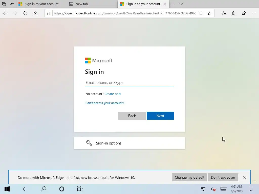Open Task View on taskbar

(x=80, y=189)
